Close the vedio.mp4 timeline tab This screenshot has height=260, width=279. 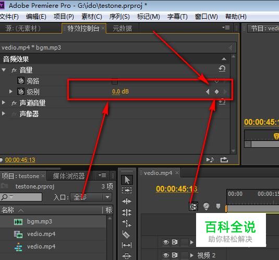177,173
